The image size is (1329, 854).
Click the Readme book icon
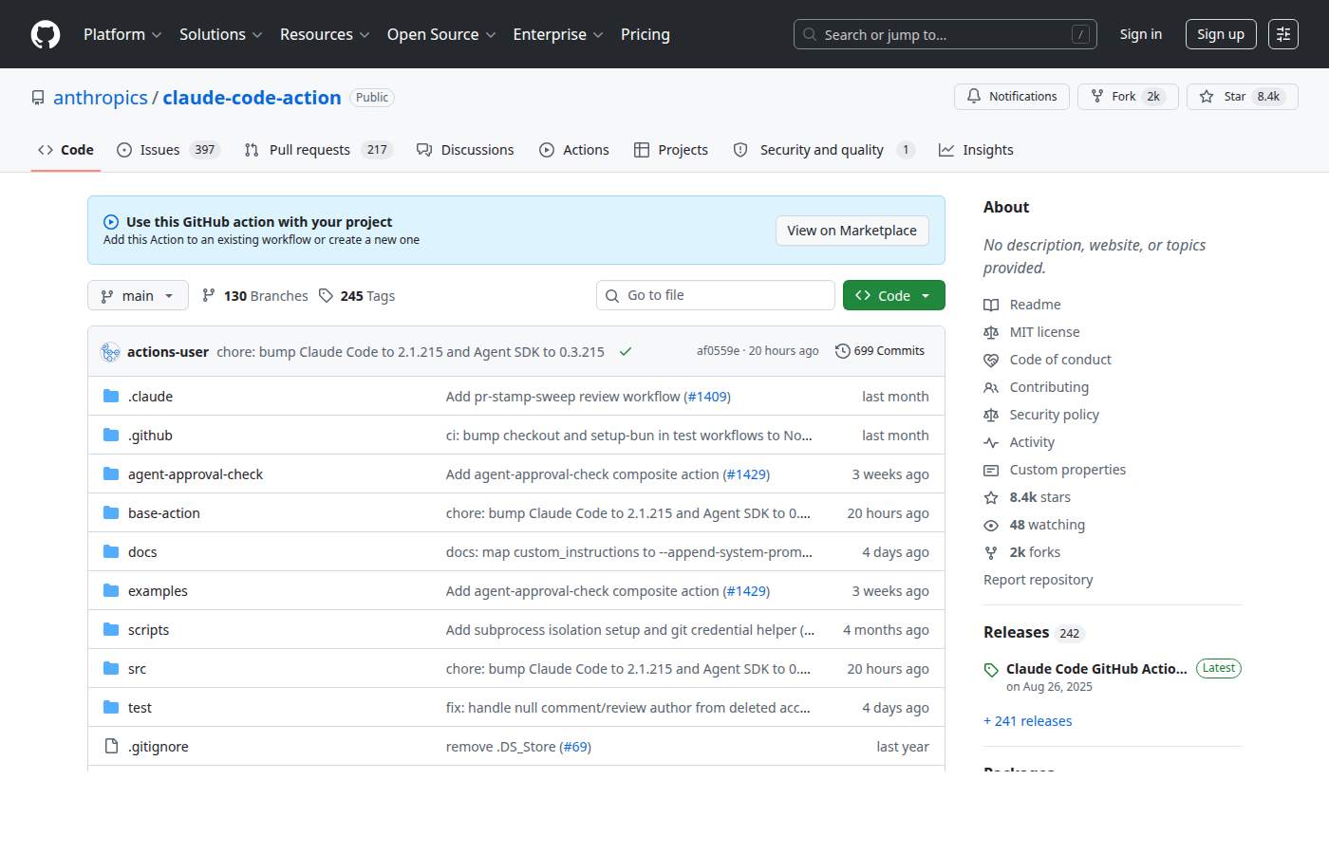click(x=991, y=305)
